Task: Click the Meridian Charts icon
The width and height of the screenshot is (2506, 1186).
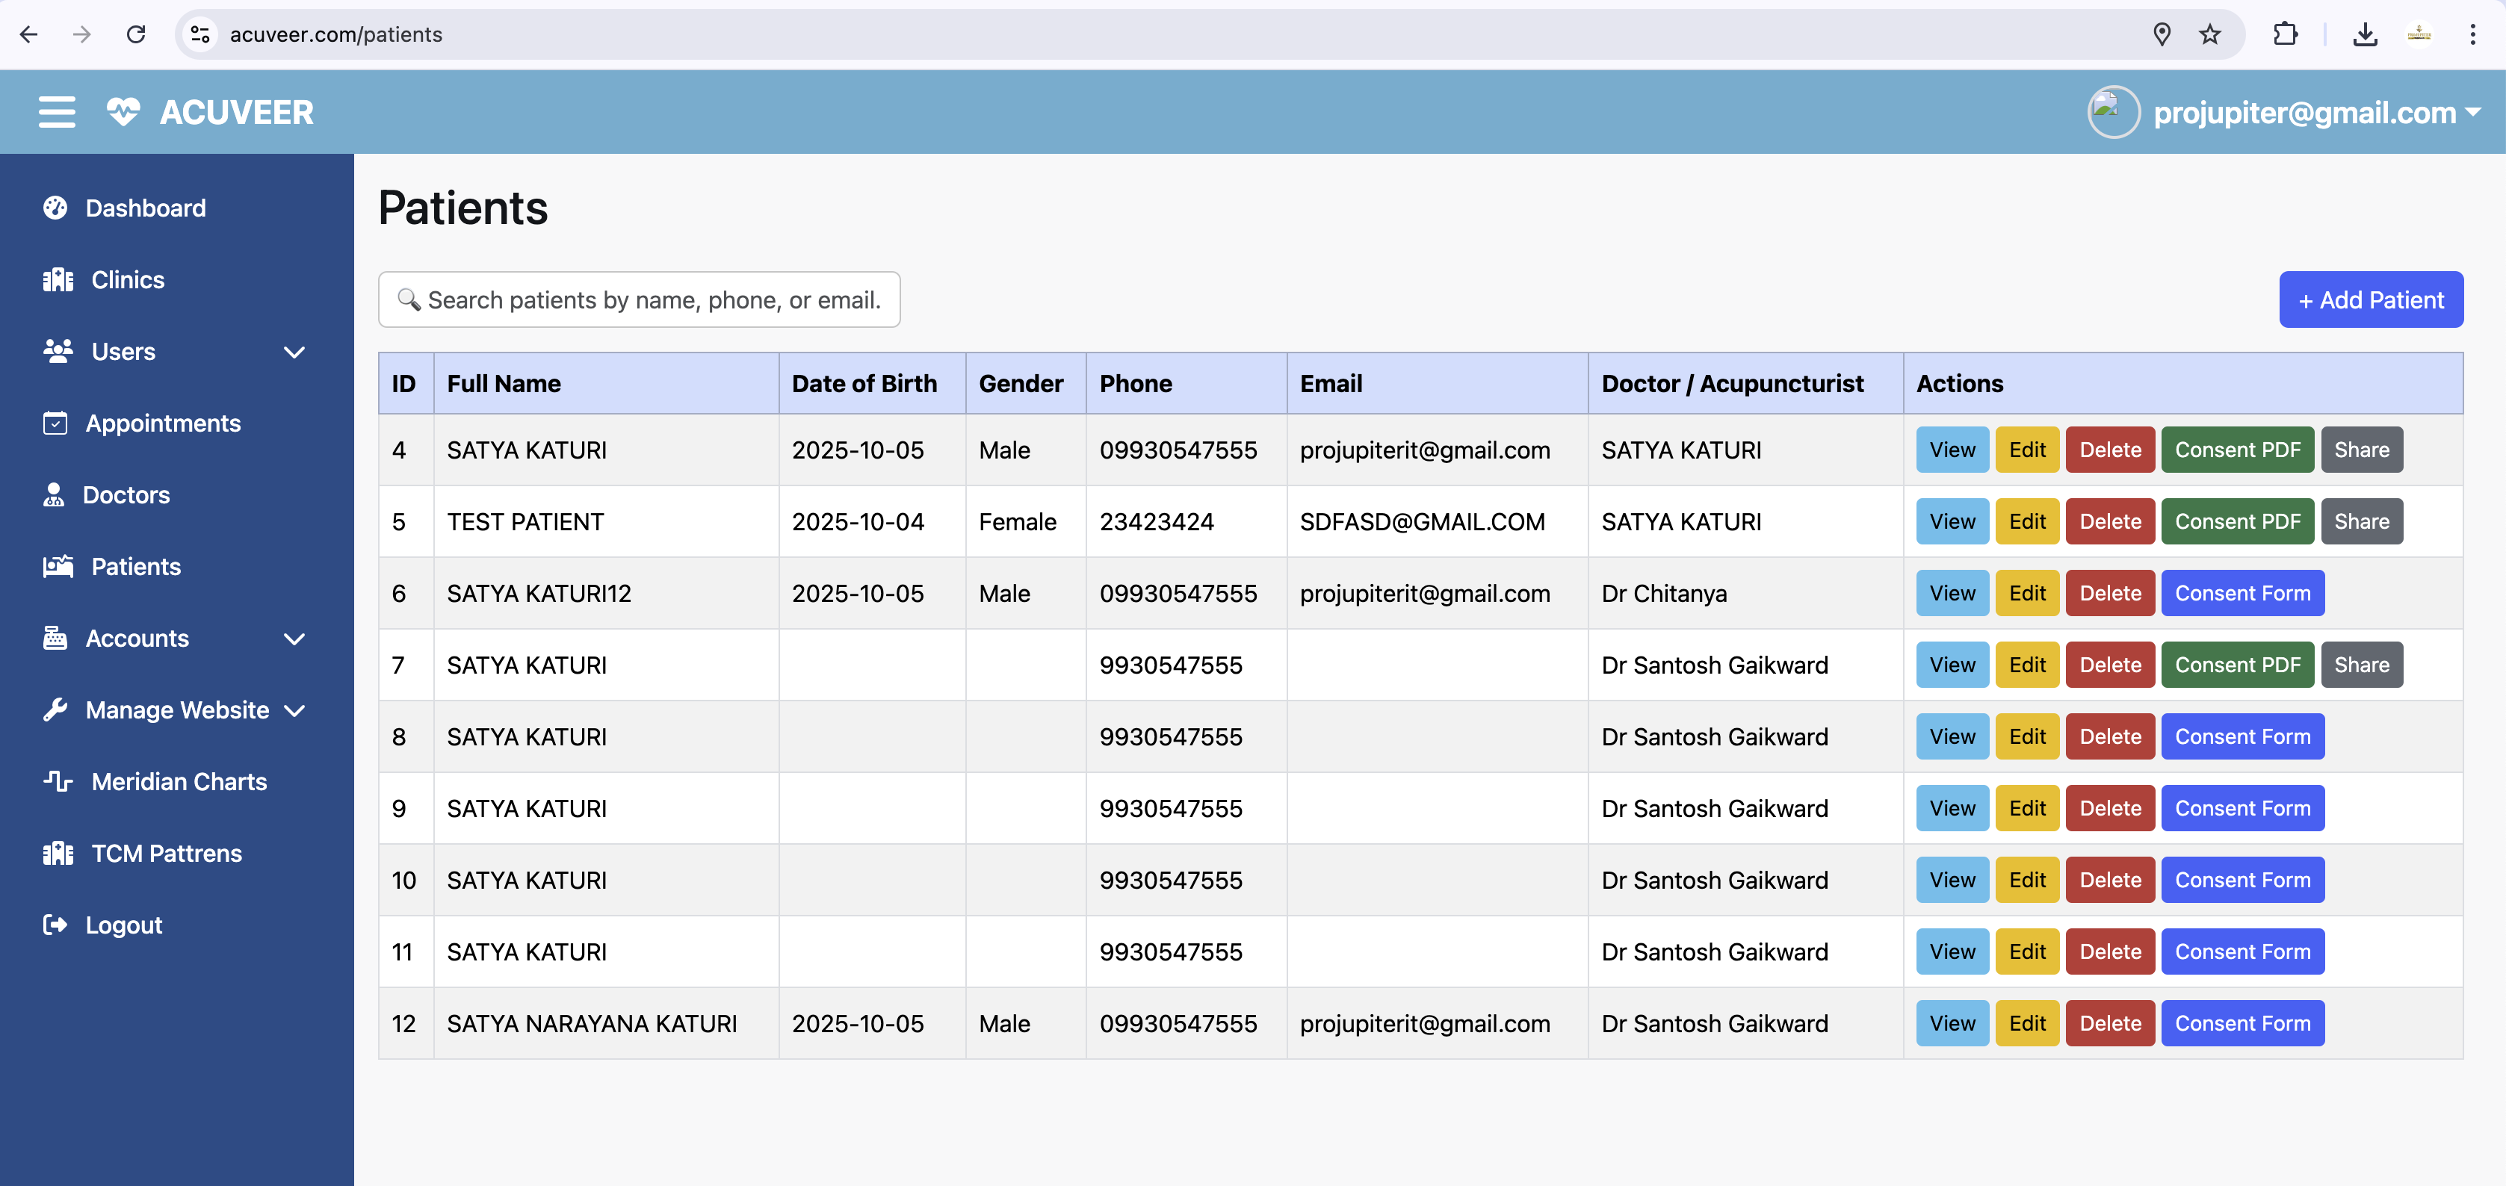Action: point(58,782)
